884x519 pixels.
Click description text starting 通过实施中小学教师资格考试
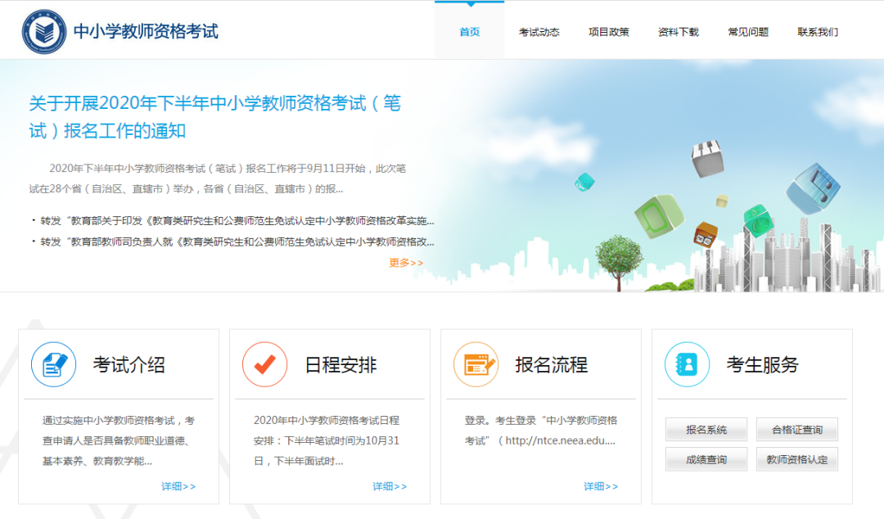point(119,440)
